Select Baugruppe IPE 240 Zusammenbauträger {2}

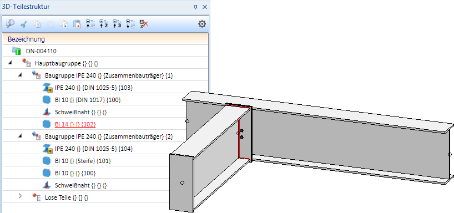point(109,136)
